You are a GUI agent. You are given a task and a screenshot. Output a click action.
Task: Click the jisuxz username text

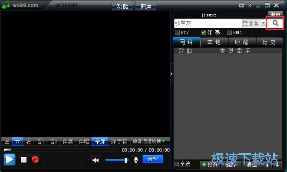[209, 15]
